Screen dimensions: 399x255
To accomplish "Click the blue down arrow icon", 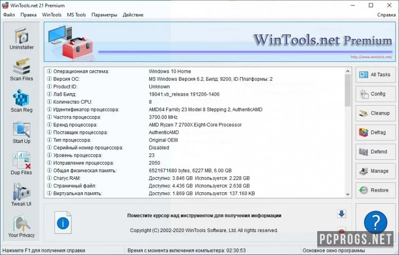I will click(342, 214).
